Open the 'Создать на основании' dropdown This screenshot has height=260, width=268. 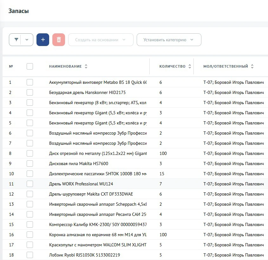(101, 40)
